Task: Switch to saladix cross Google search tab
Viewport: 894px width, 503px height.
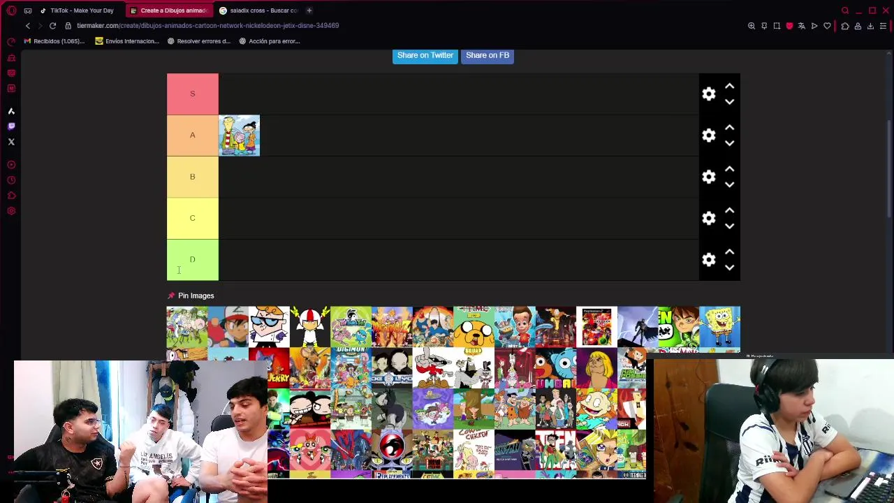Action: [258, 10]
